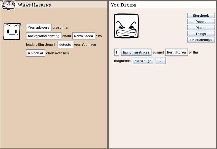Image resolution: width=217 pixels, height=149 pixels.
Task: Open the Things list
Action: pyautogui.click(x=201, y=34)
